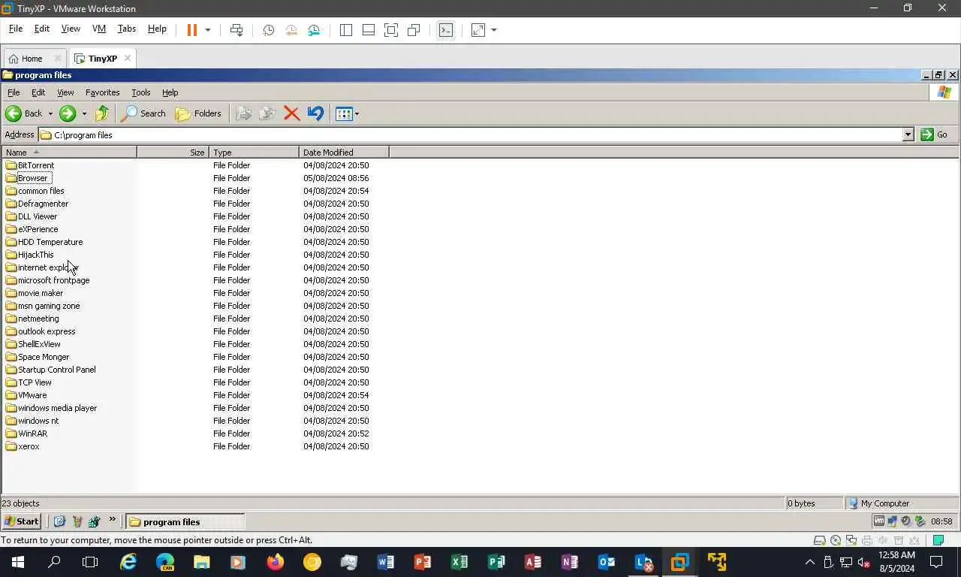
Task: Open VMware VM menu
Action: (x=99, y=29)
